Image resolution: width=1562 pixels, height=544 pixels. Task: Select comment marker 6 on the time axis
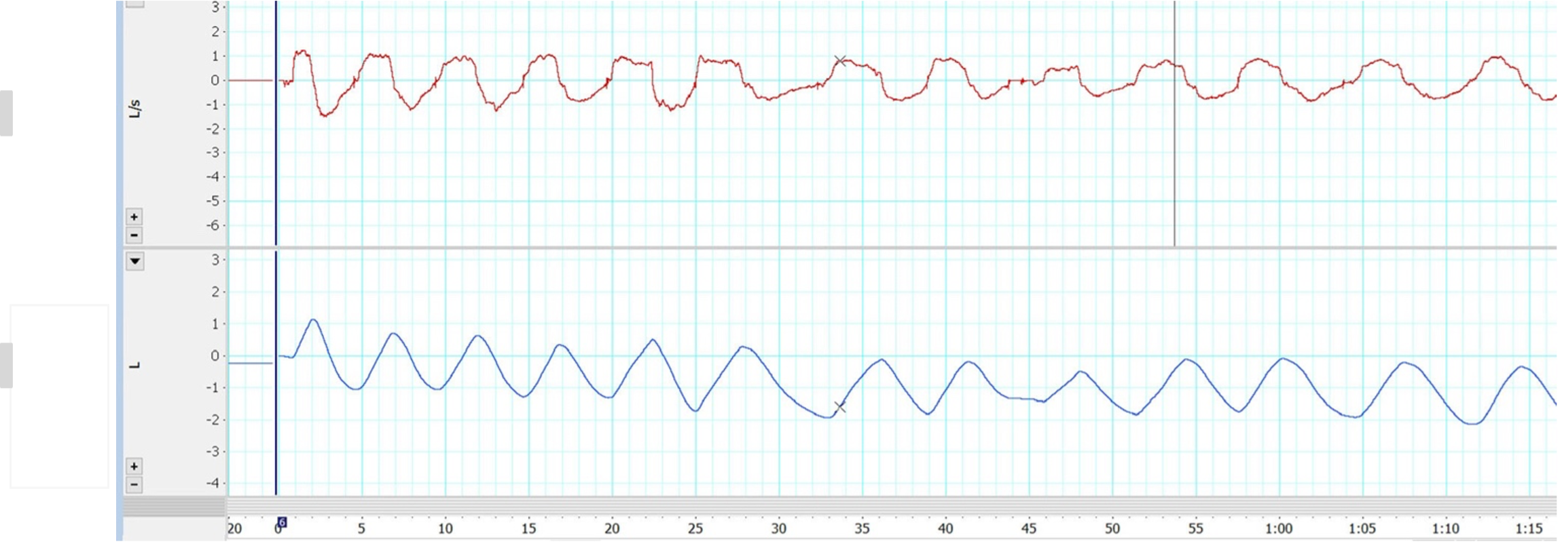(282, 522)
